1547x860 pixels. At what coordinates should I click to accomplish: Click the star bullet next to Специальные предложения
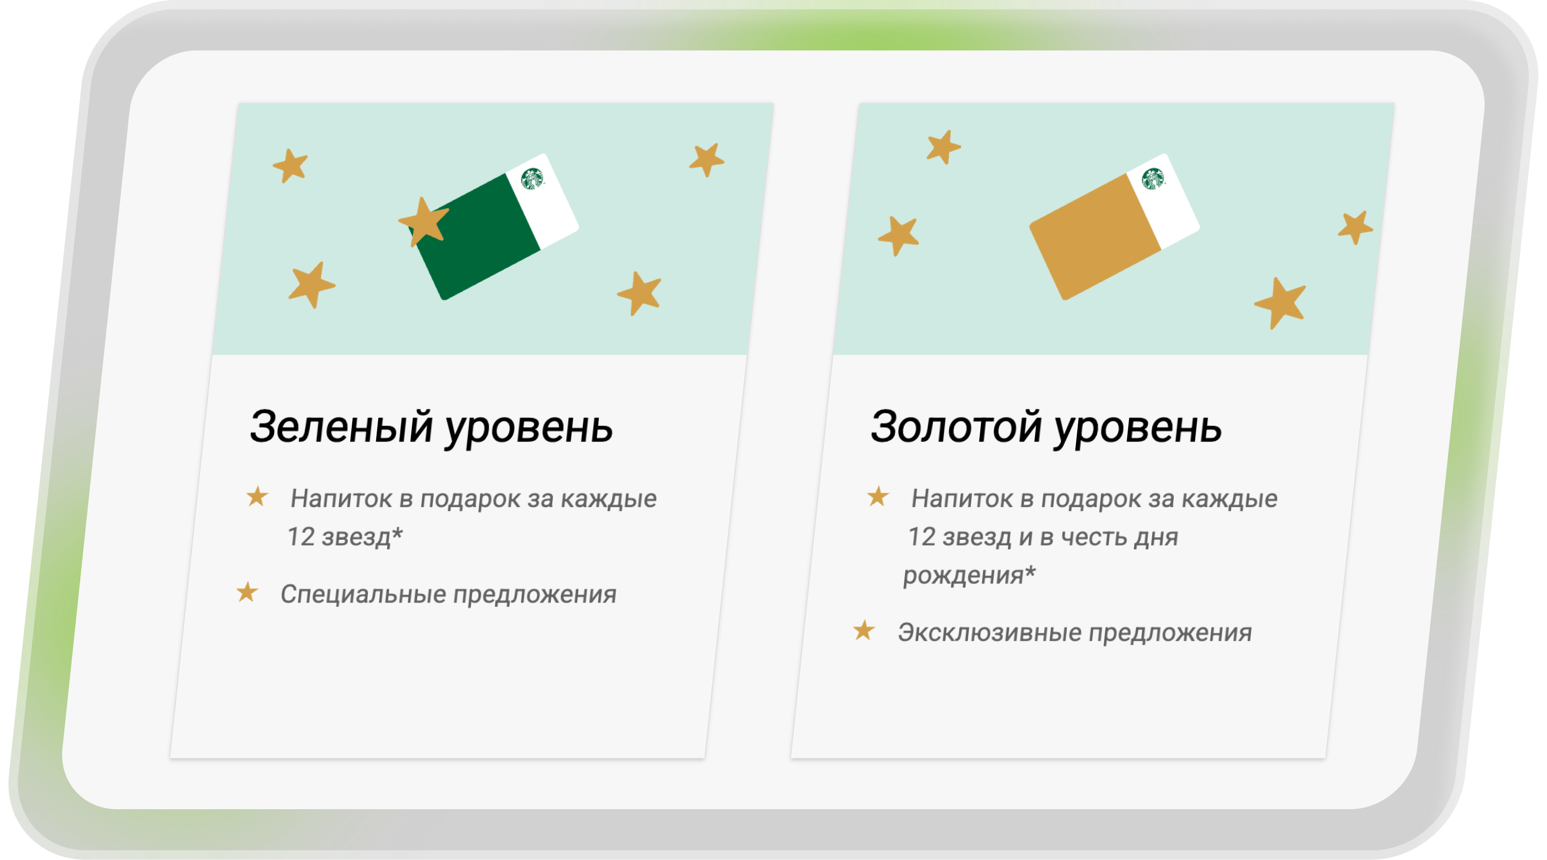tap(247, 593)
